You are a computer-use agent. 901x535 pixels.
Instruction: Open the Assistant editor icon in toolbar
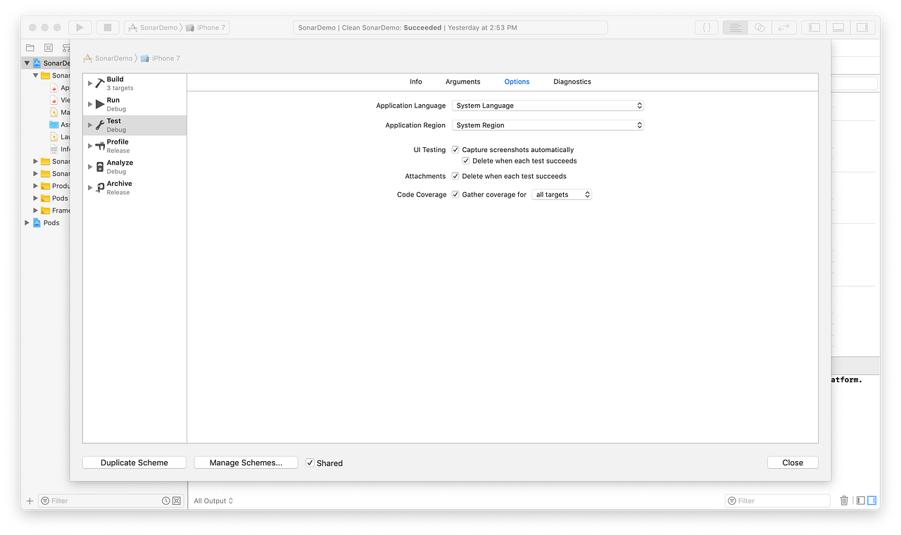tap(759, 27)
